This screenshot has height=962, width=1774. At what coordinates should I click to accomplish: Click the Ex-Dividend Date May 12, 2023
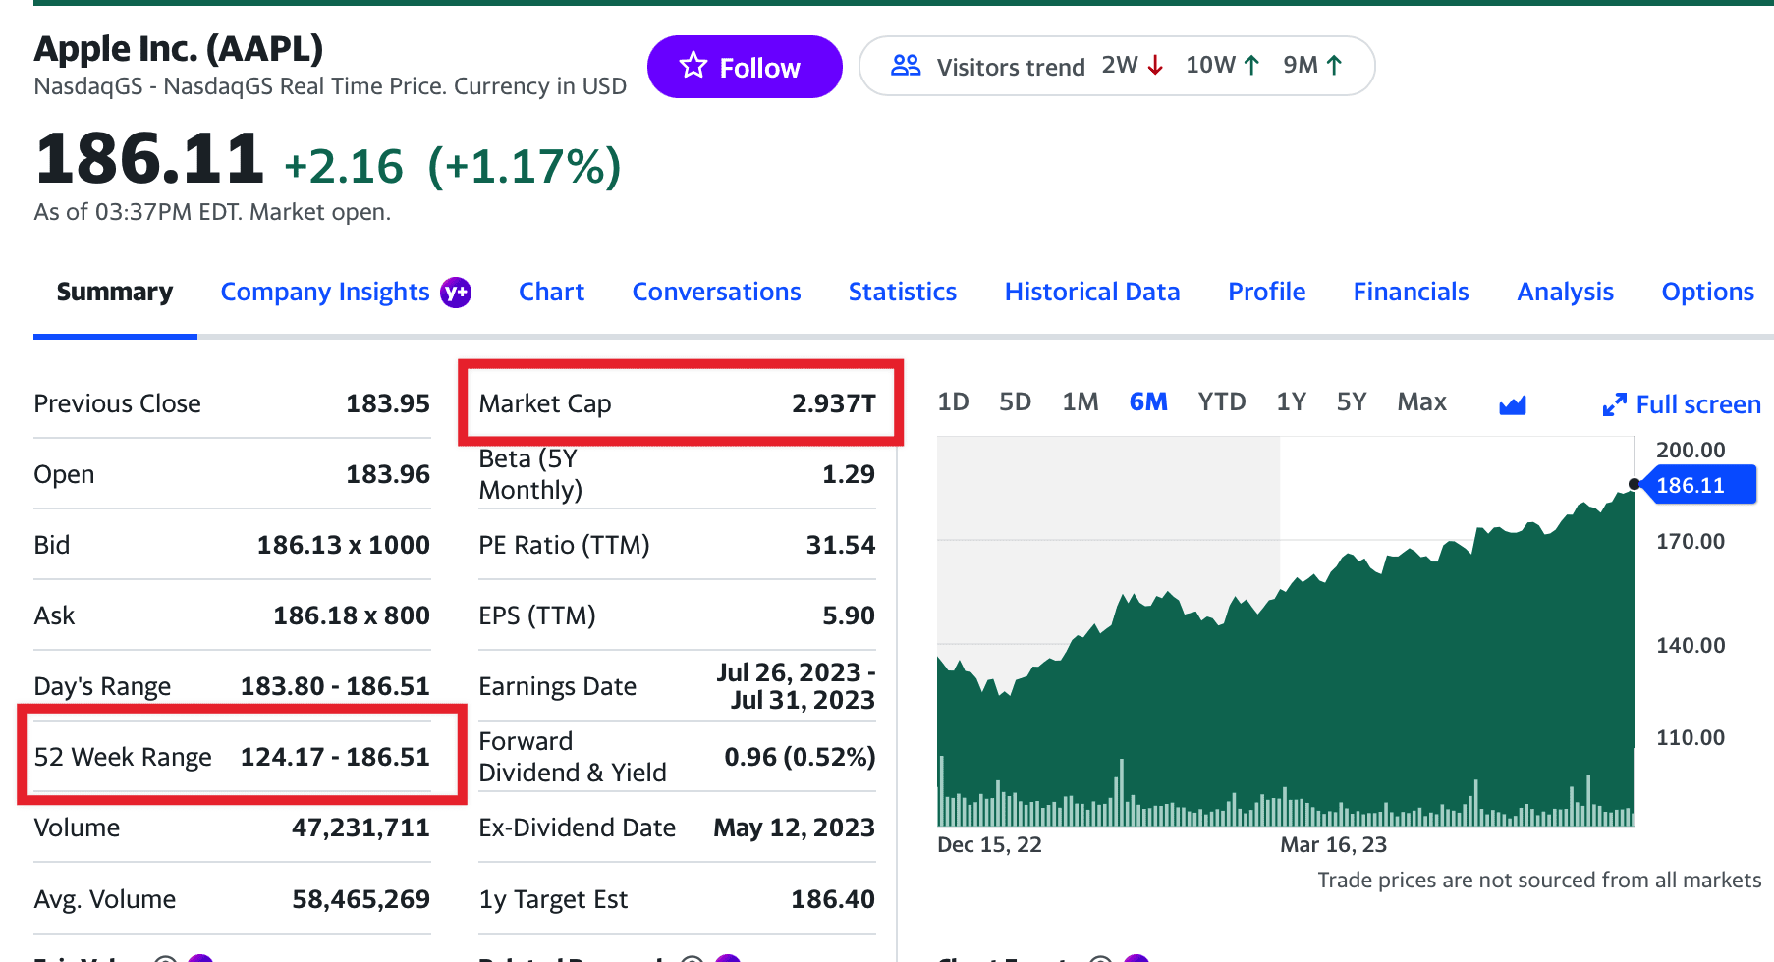coord(794,828)
